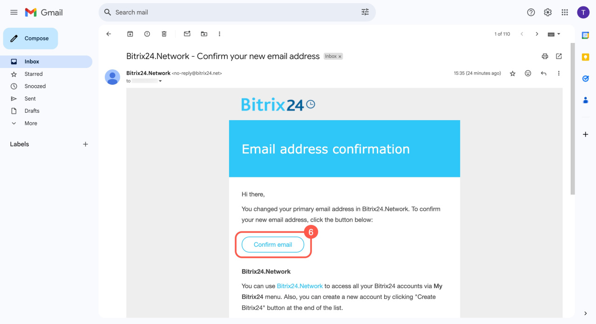
Task: Open the Bitrix24.Network hyperlink
Action: click(299, 286)
